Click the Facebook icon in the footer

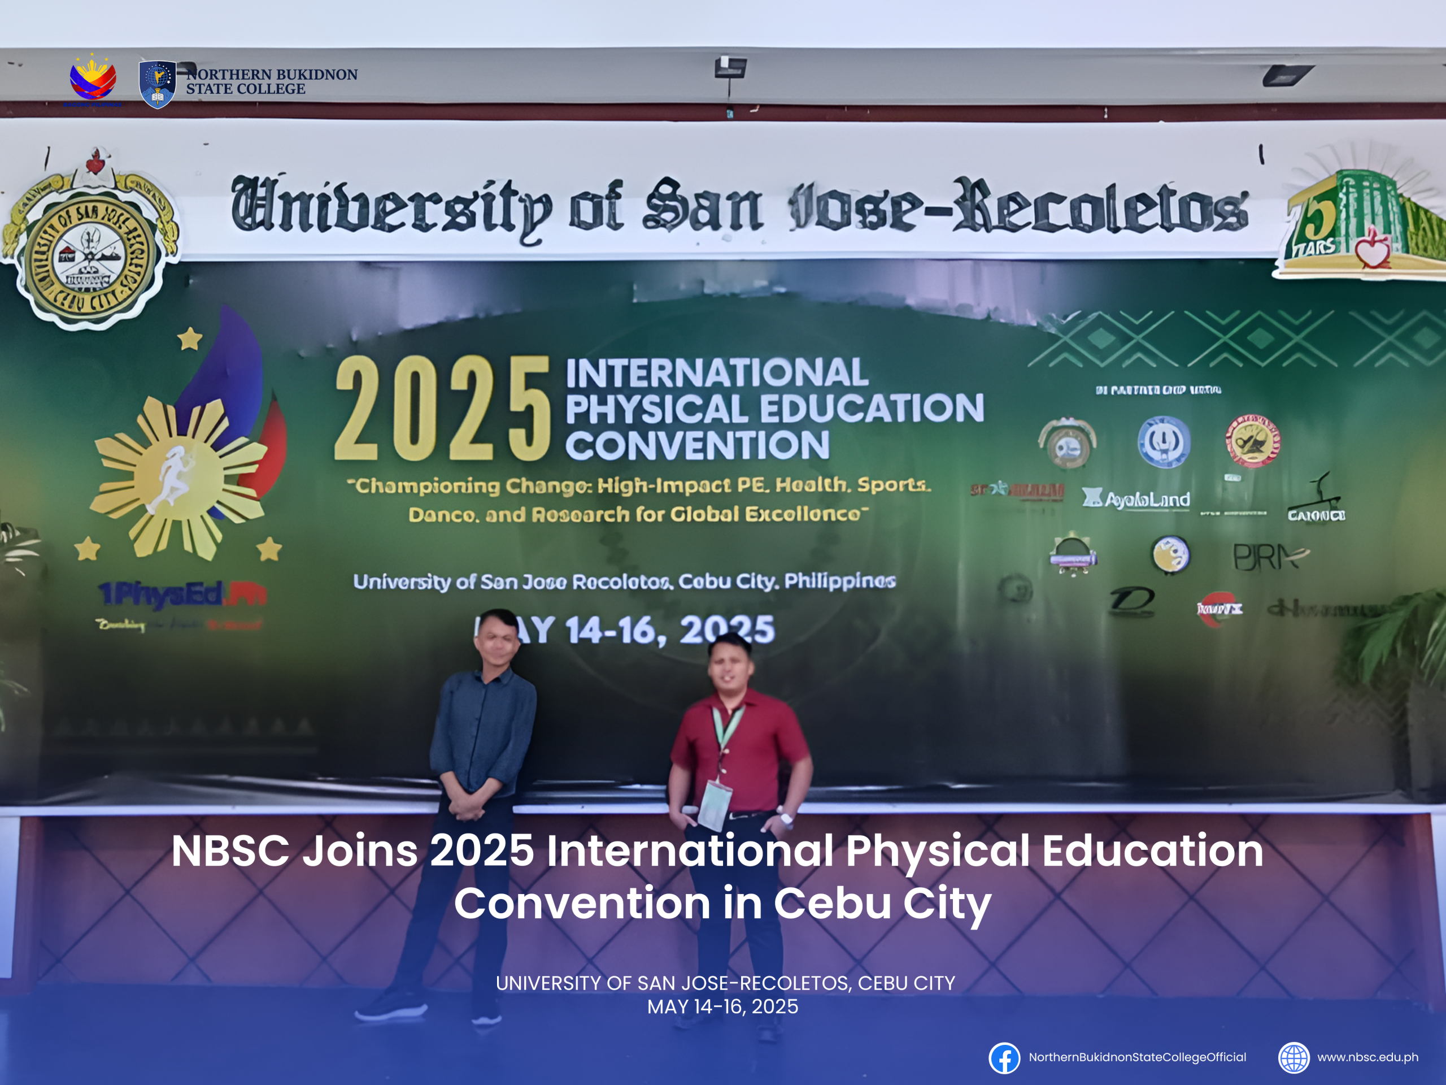[x=1004, y=1057]
